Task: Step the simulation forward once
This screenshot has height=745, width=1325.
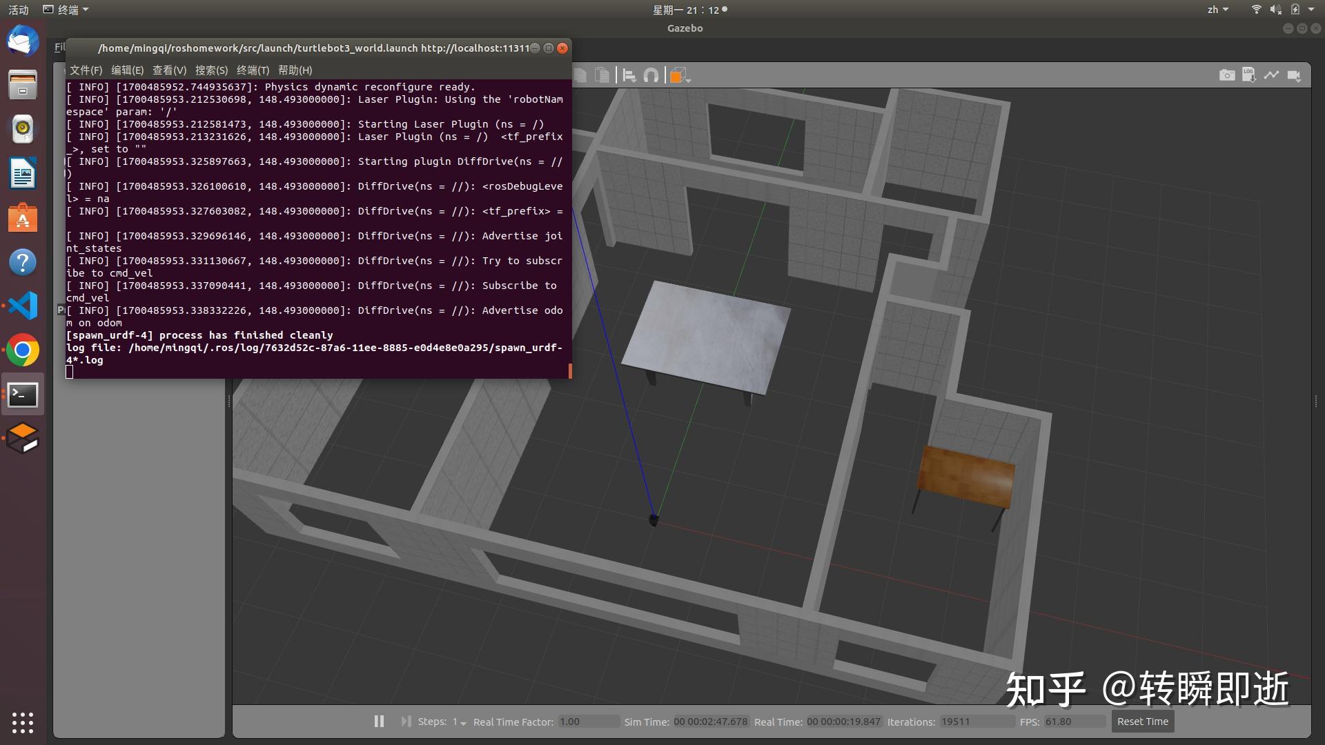Action: [x=405, y=722]
